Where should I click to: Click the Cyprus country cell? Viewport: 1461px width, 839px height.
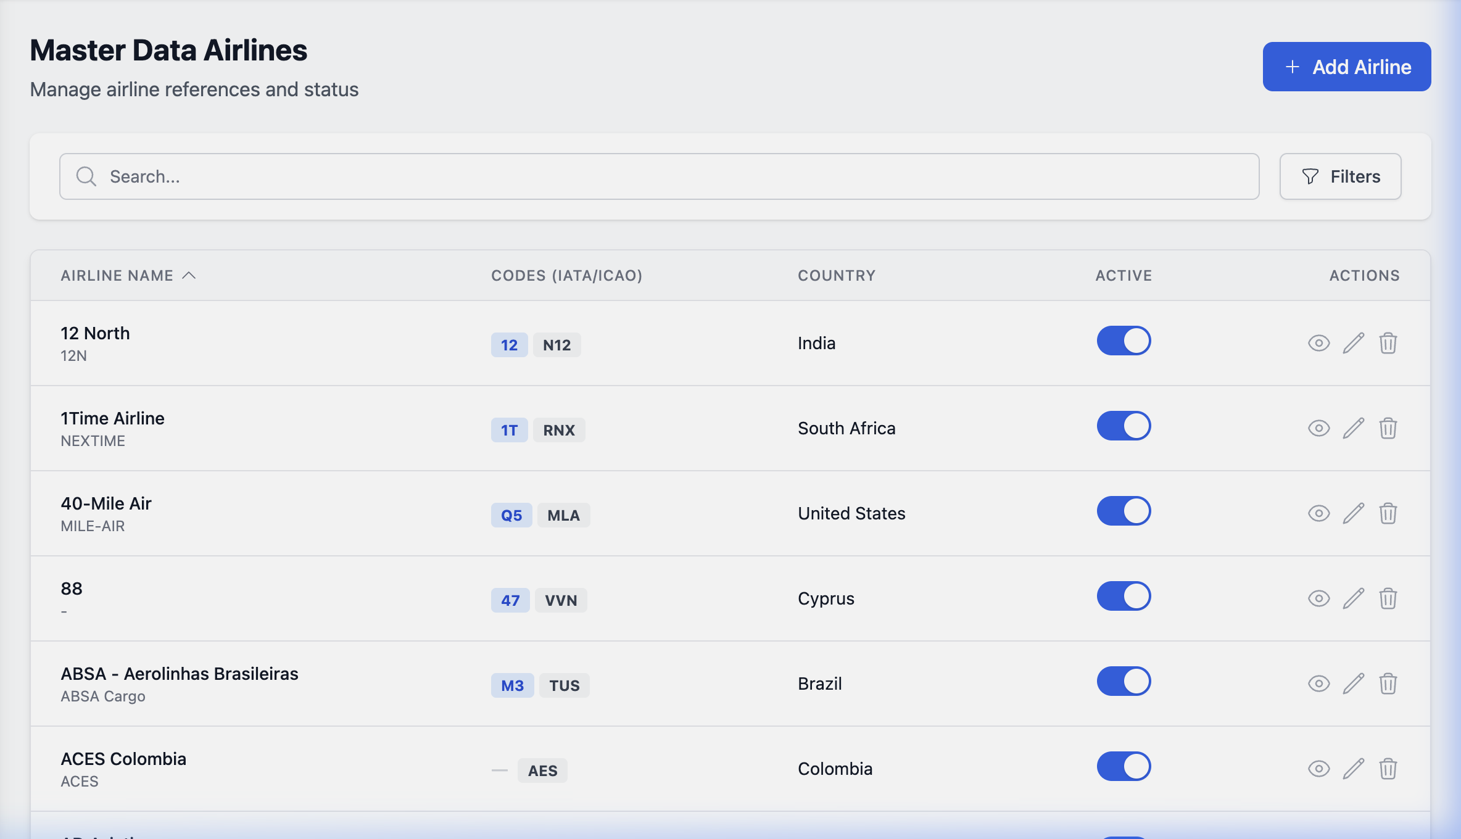click(x=826, y=598)
